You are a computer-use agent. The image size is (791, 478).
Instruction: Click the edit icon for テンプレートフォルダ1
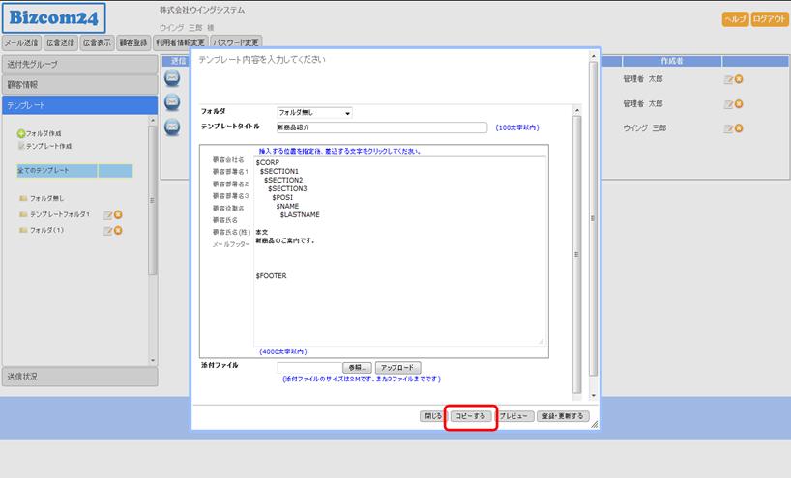coord(107,214)
